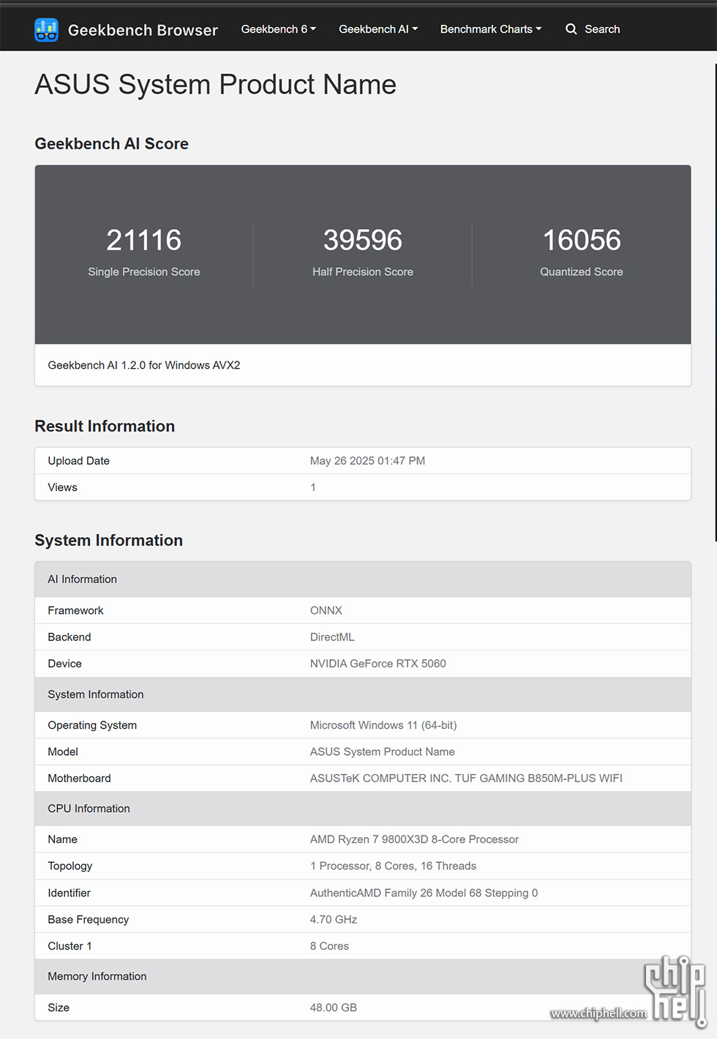Click the Base Frequency label
Viewport: 717px width, 1039px height.
point(89,920)
